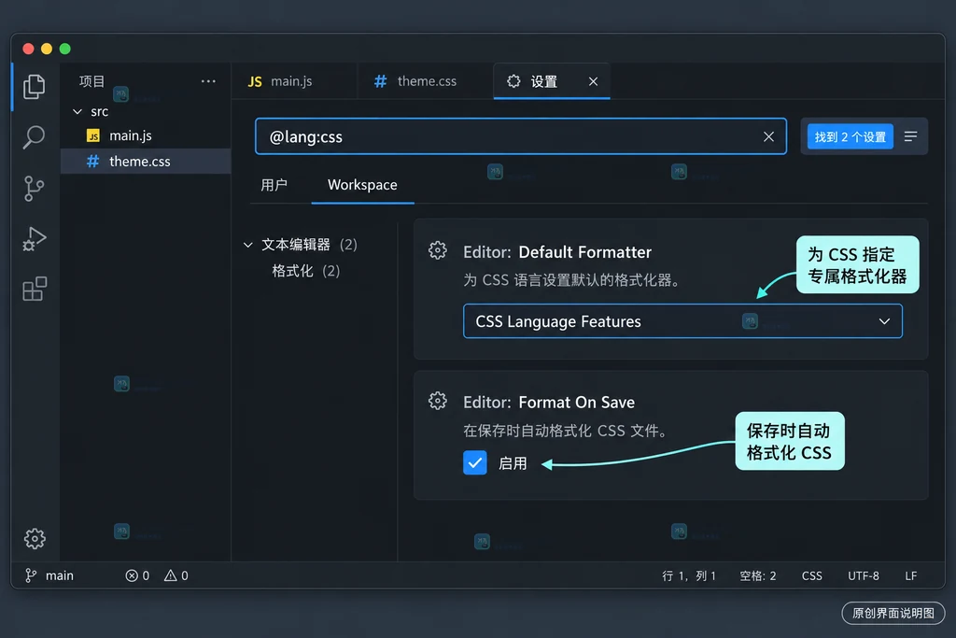This screenshot has width=956, height=638.
Task: Click the JS icon of main.js tree row
Action: click(x=93, y=135)
